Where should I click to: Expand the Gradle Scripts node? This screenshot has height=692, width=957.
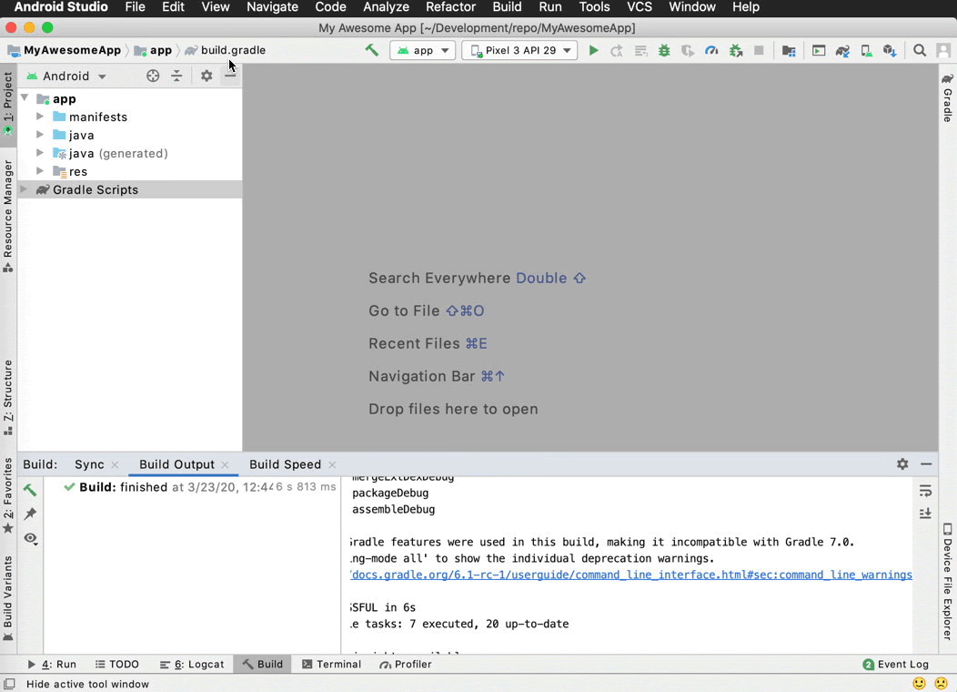click(23, 189)
